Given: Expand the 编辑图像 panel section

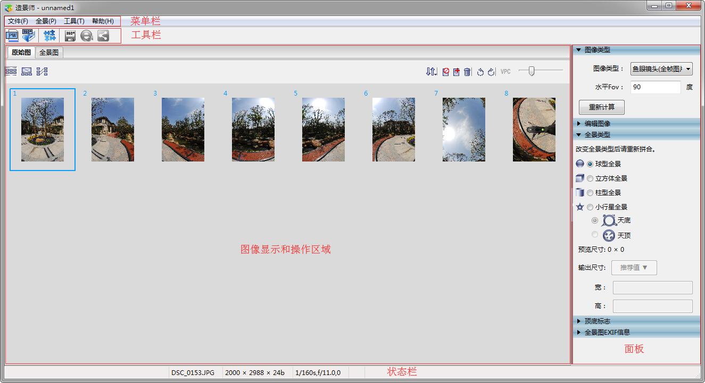Looking at the screenshot, I should click(597, 123).
